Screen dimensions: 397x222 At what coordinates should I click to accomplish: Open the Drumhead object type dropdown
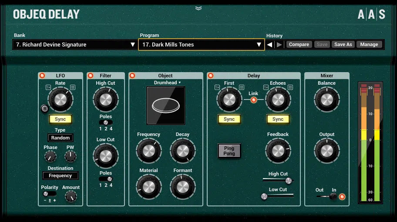pos(167,83)
